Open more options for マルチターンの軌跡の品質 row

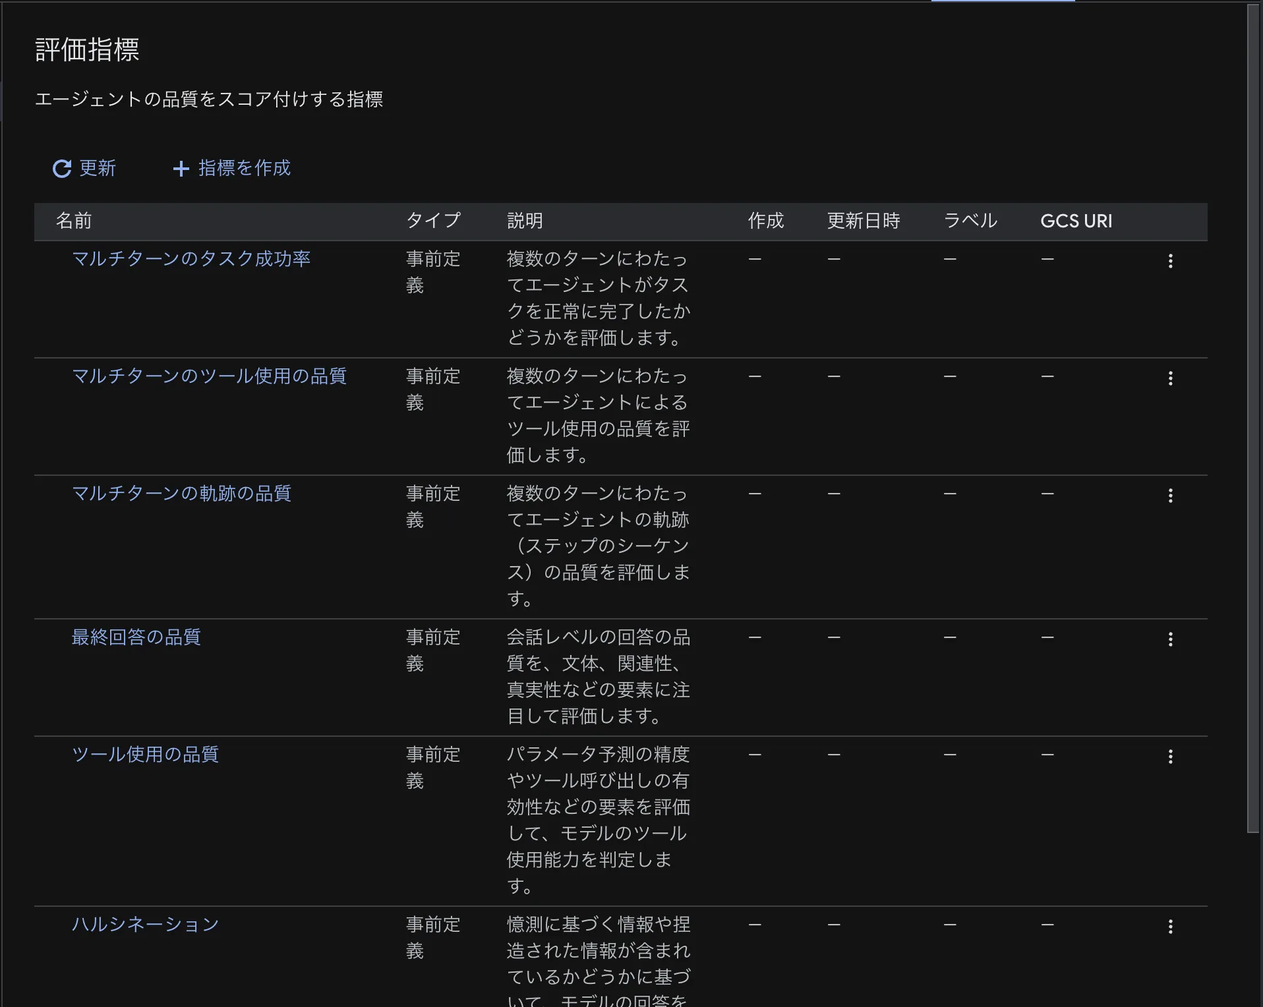click(x=1170, y=496)
